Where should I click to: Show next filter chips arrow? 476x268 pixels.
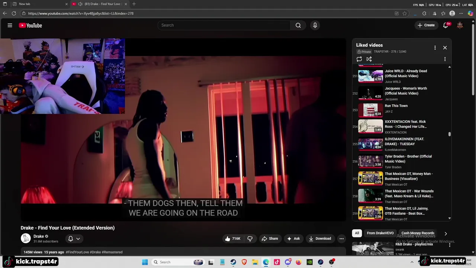point(446,233)
